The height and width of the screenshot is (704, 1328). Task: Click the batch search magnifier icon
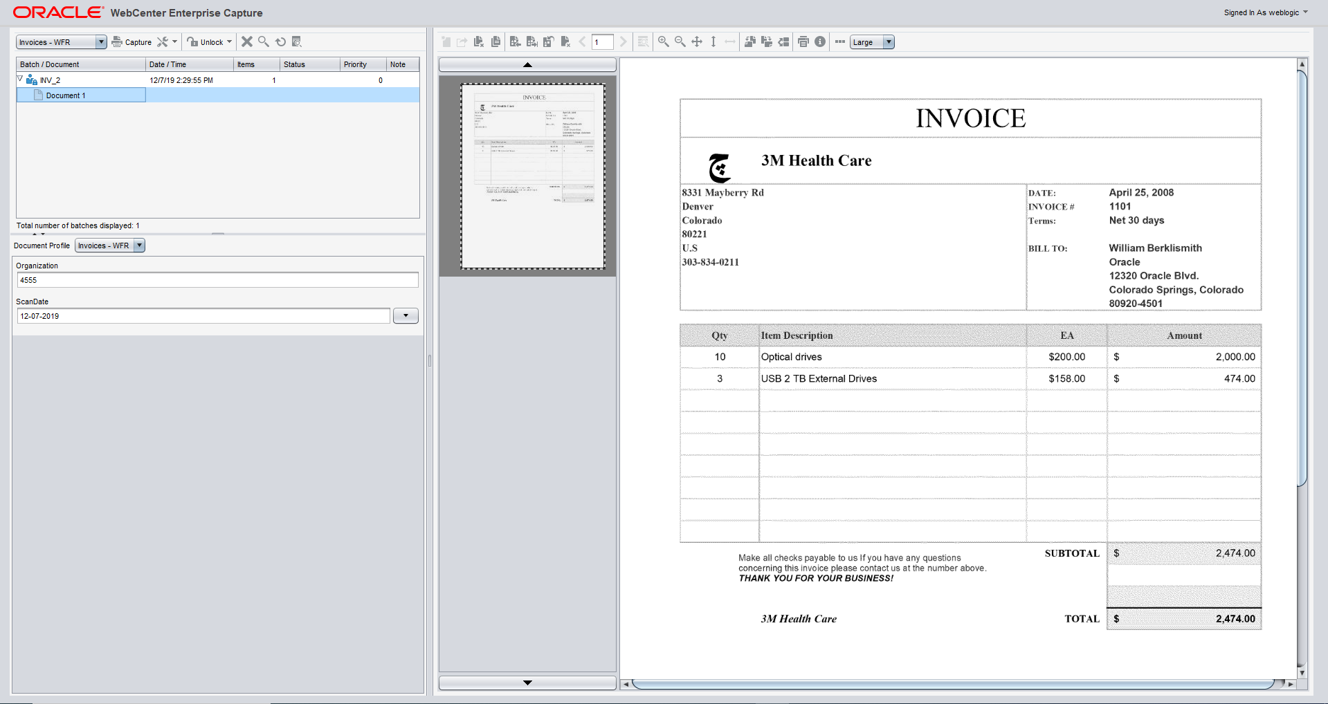click(264, 41)
